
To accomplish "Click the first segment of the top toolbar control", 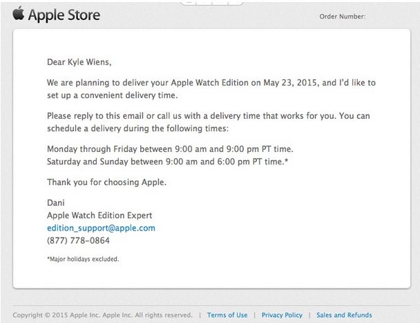I will click(189, 2).
